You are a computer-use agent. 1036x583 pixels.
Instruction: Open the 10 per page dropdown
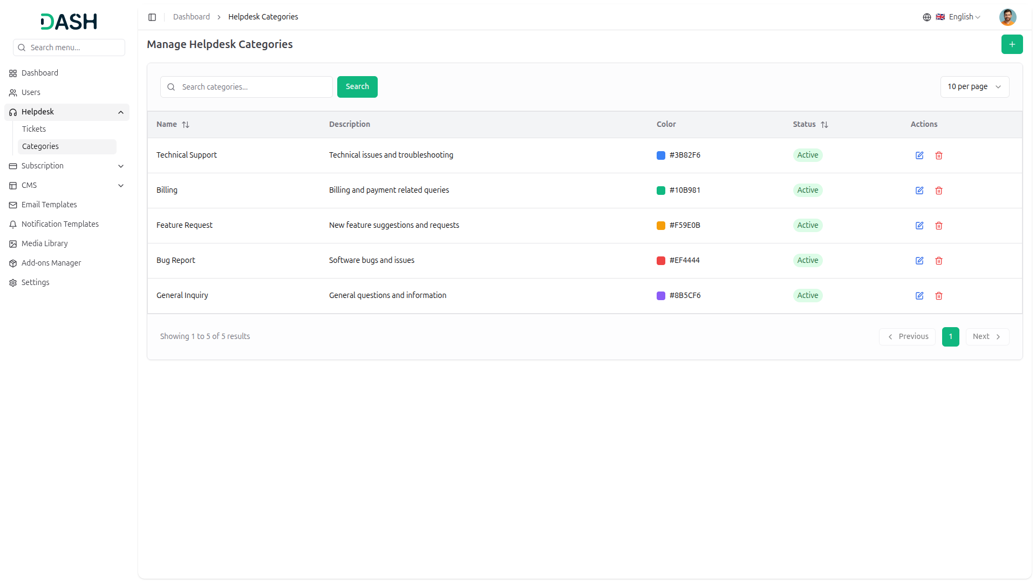(974, 87)
